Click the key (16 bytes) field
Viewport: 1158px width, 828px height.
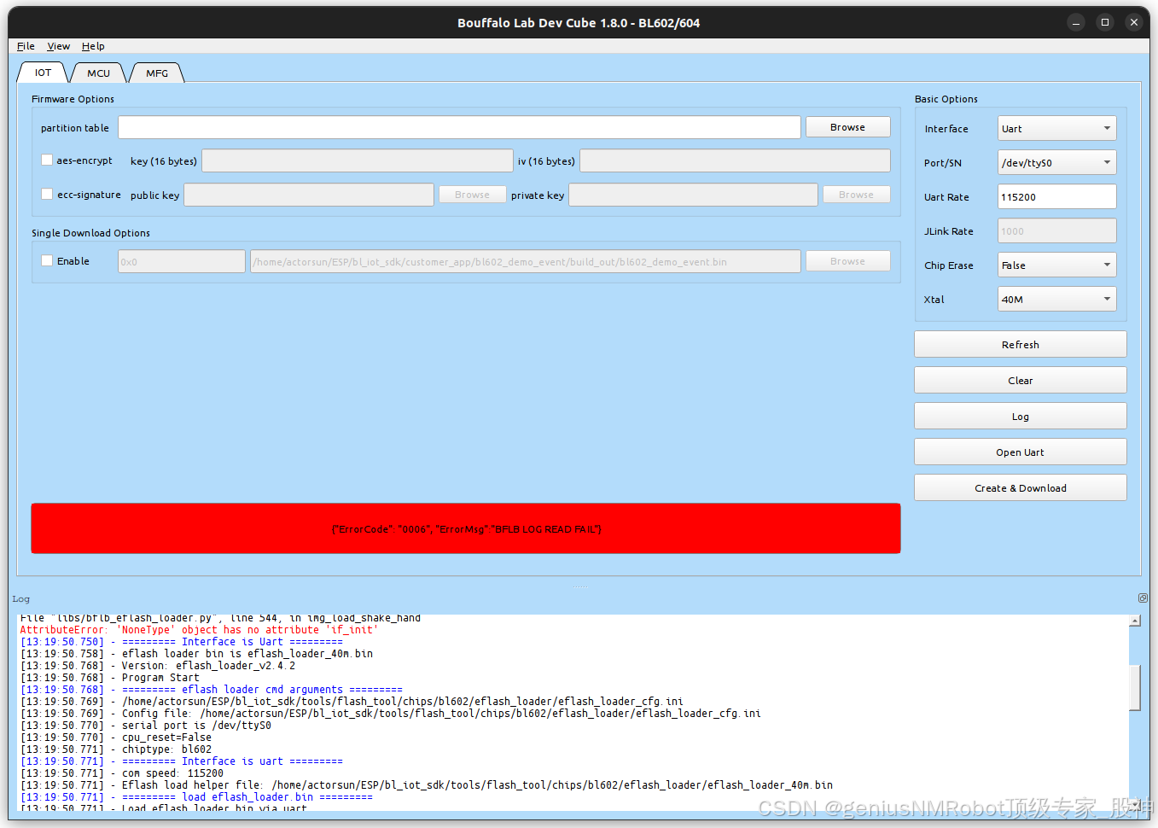(357, 160)
